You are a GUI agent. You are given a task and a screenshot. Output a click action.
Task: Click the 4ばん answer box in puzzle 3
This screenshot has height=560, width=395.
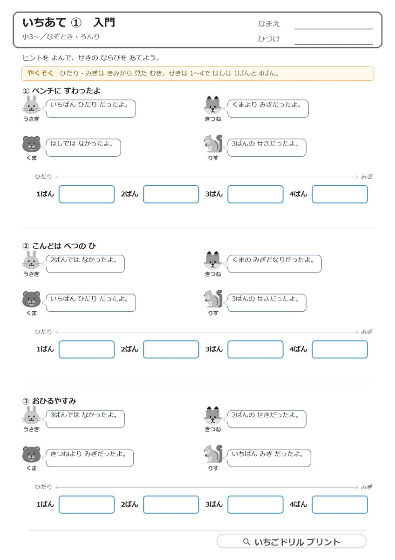340,504
